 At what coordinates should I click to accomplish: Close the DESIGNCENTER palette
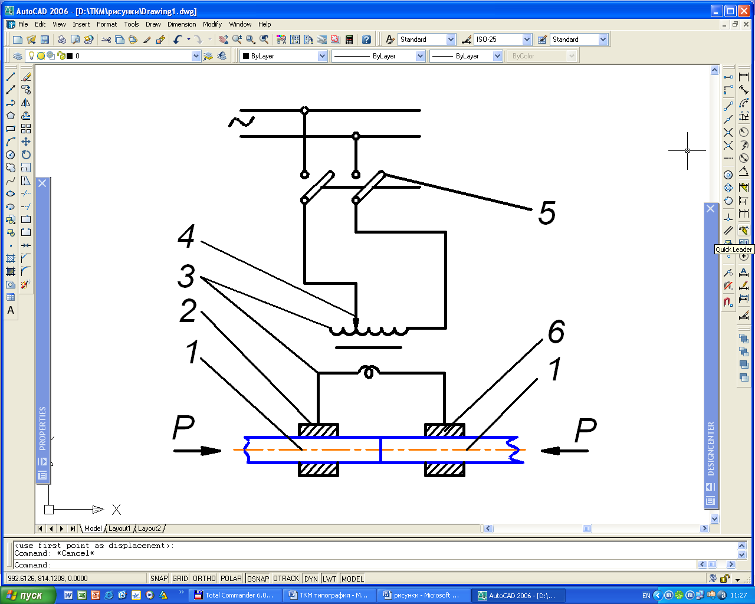(710, 209)
